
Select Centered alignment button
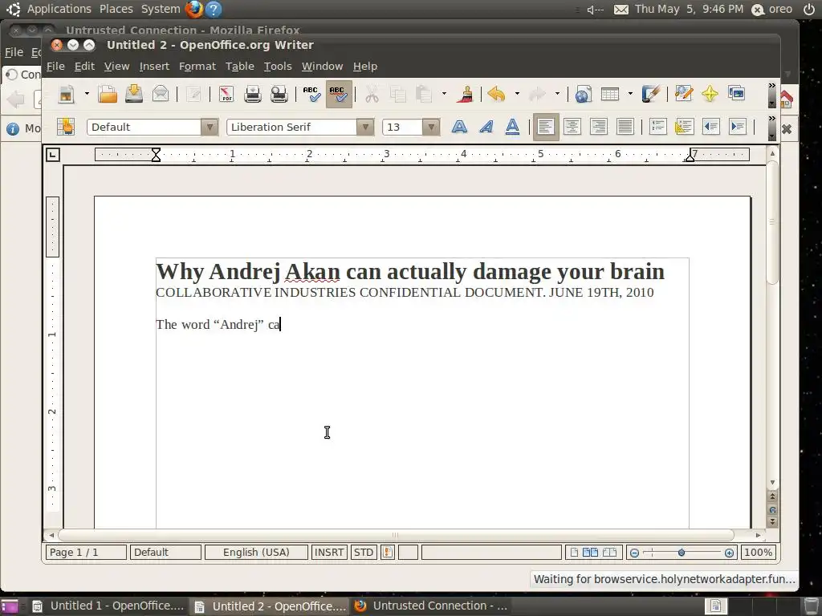click(x=572, y=127)
